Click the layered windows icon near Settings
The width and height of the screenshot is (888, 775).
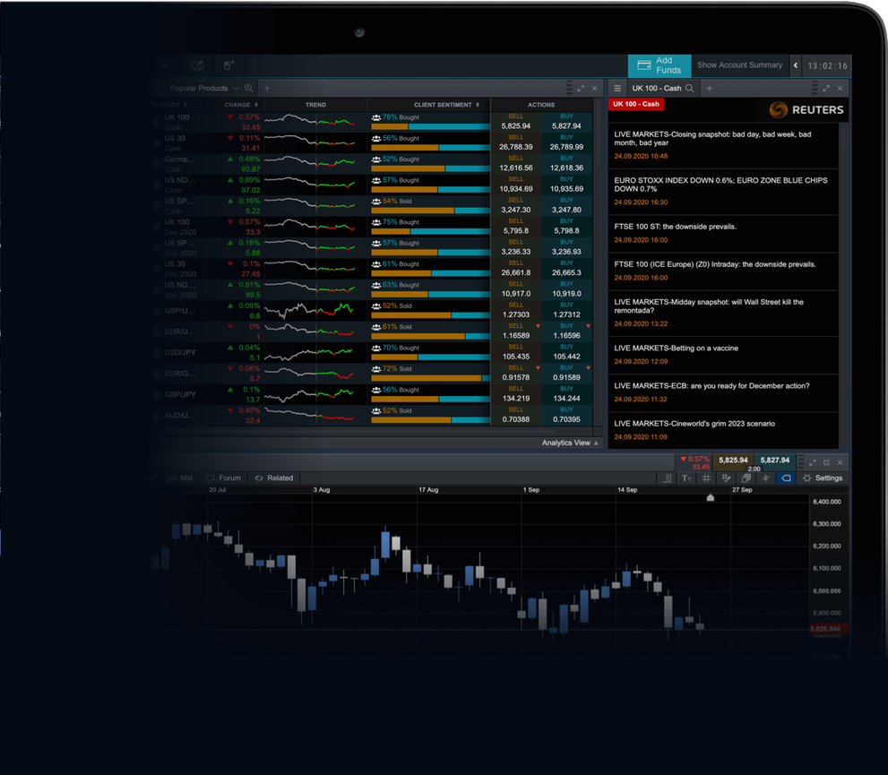[745, 478]
